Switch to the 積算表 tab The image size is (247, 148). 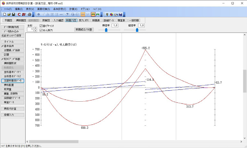121,20
